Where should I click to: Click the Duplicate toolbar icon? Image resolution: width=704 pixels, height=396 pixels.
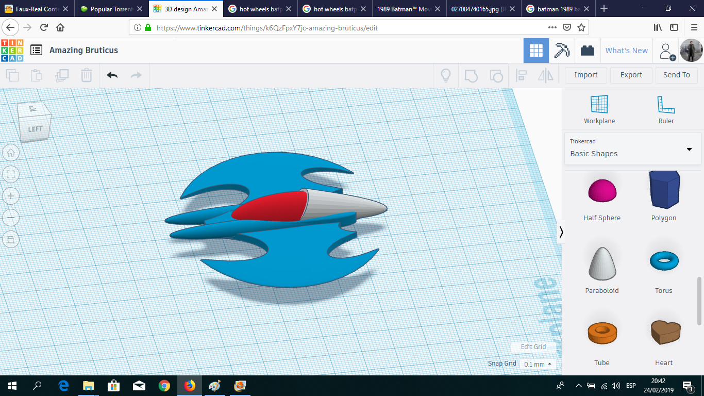pos(62,75)
